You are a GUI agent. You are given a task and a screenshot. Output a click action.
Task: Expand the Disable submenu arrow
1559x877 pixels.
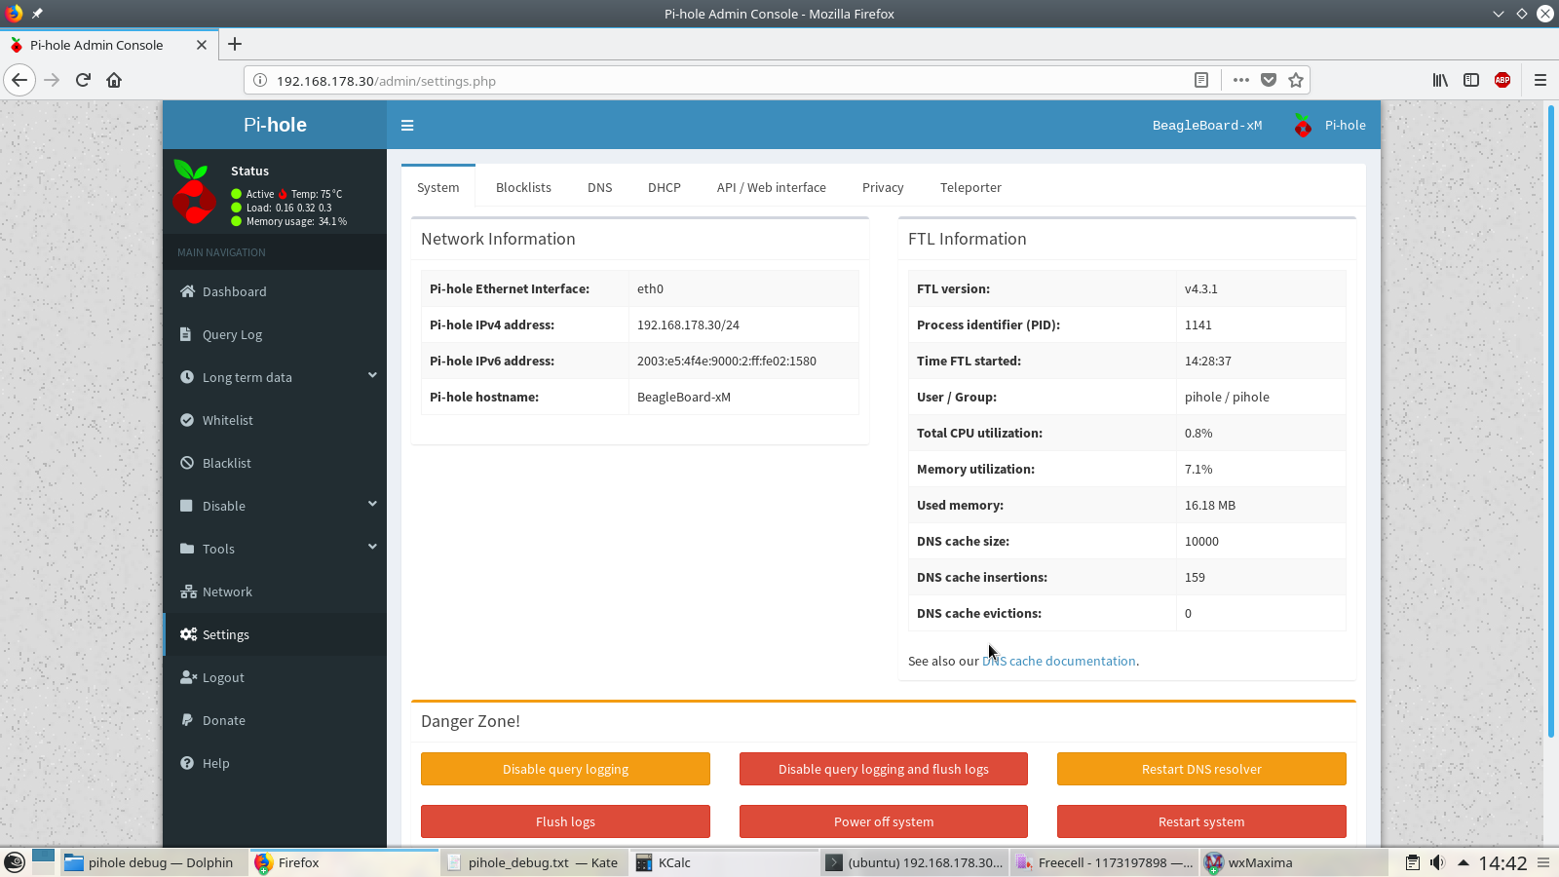[x=372, y=504]
